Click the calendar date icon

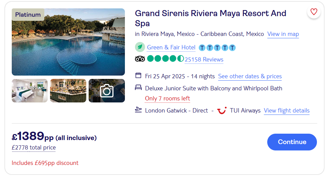(138, 76)
